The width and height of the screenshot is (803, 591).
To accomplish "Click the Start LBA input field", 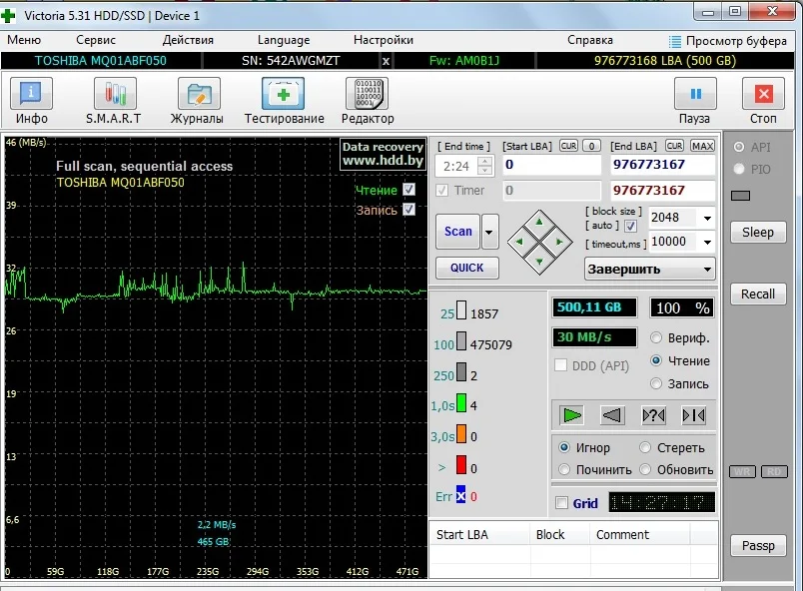I will 550,165.
